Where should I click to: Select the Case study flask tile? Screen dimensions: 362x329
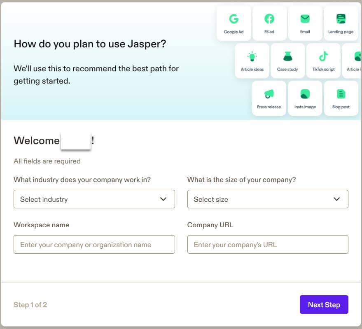287,61
